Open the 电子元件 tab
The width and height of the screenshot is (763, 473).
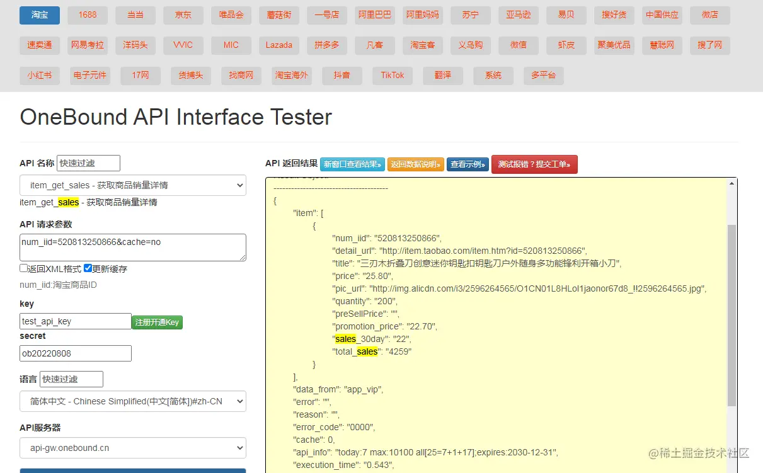[x=90, y=76]
